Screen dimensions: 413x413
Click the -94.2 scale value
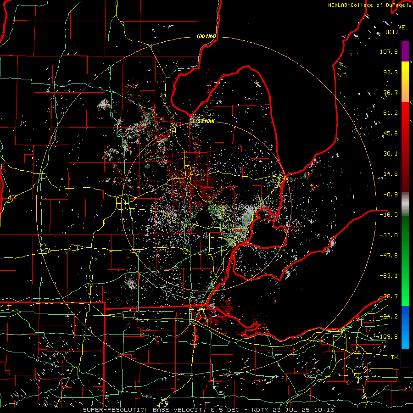coord(389,317)
